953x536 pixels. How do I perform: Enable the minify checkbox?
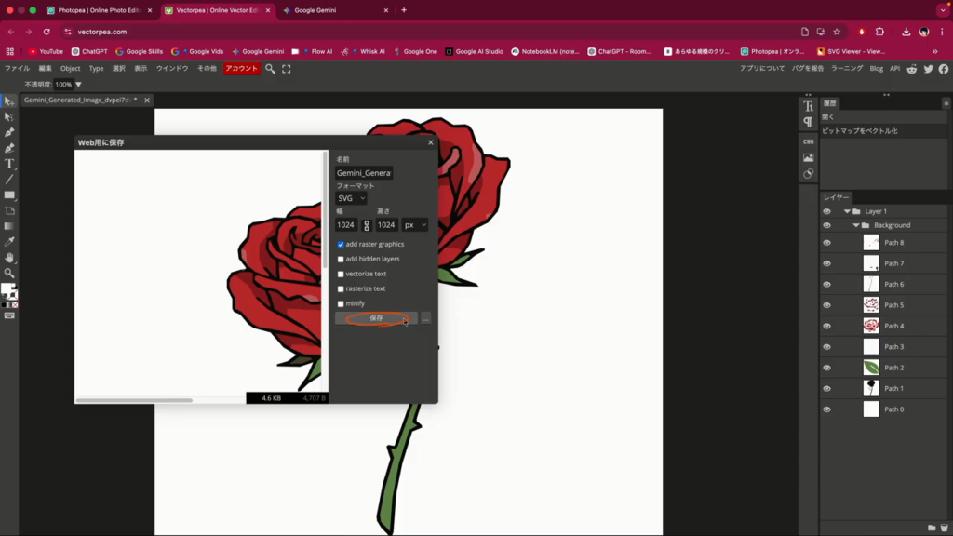point(341,303)
